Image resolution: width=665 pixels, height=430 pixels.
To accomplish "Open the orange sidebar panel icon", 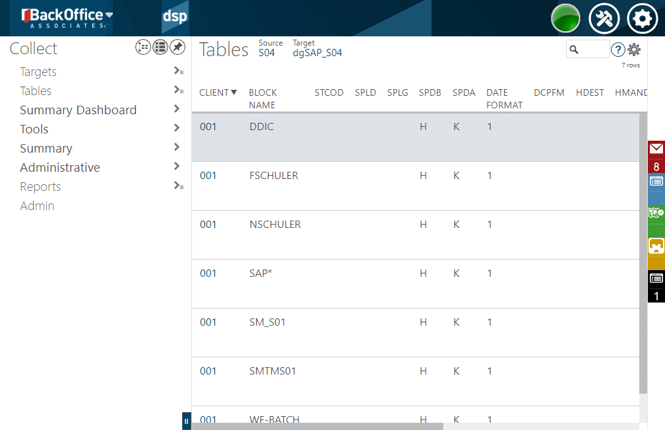I will pyautogui.click(x=656, y=246).
